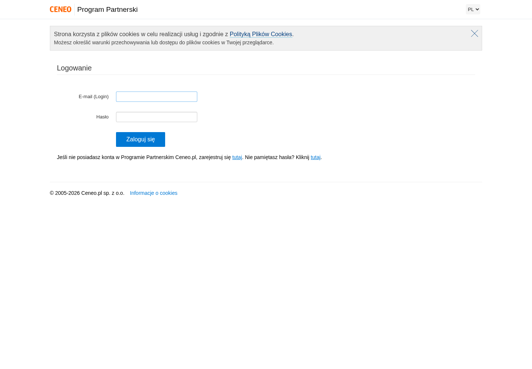Open the registration 'tutaj' link

click(x=237, y=157)
